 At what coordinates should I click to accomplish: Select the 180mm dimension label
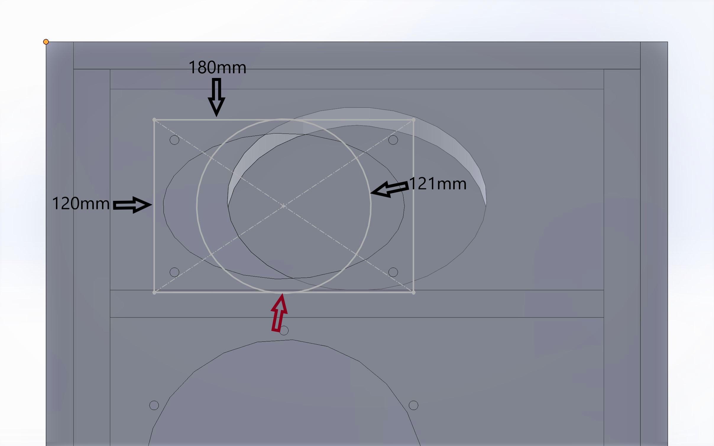(x=217, y=68)
